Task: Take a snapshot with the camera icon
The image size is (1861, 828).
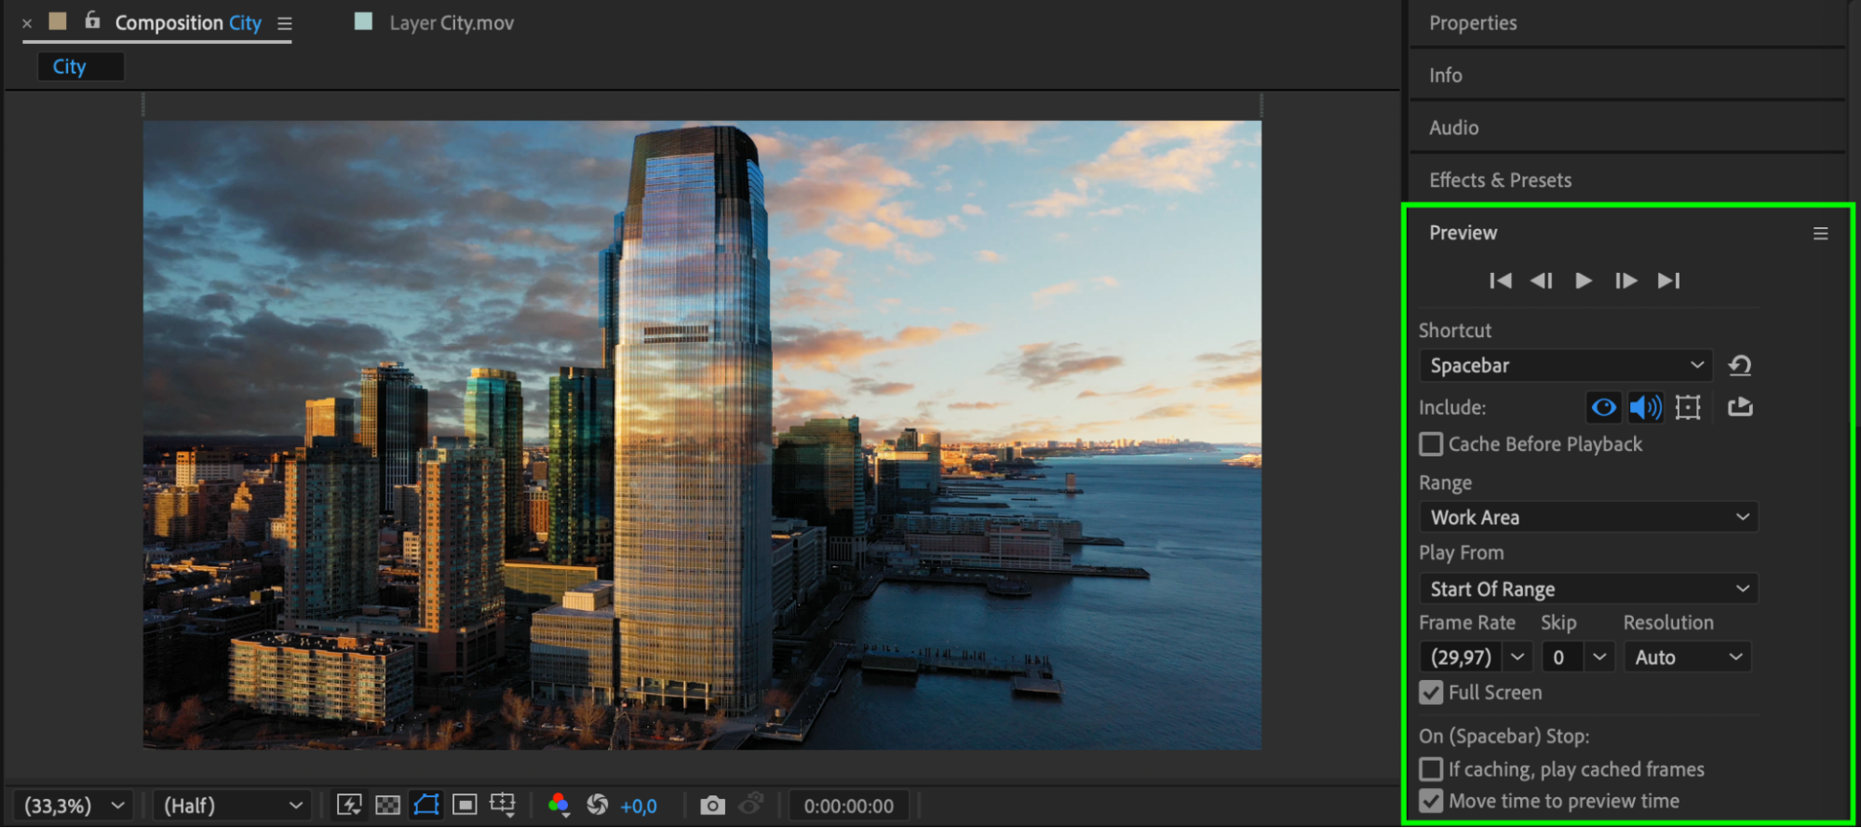Action: coord(712,806)
